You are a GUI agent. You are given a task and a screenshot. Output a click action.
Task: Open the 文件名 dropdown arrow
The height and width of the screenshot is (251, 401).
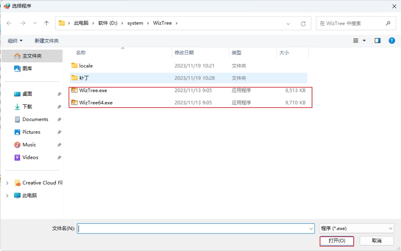pyautogui.click(x=311, y=228)
